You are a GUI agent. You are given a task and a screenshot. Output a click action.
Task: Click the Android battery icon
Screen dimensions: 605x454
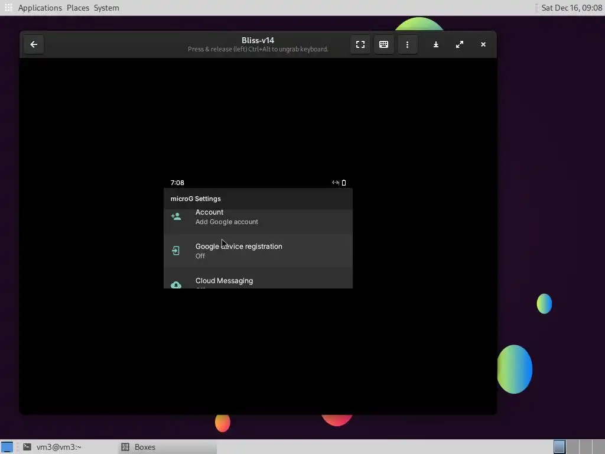click(344, 183)
